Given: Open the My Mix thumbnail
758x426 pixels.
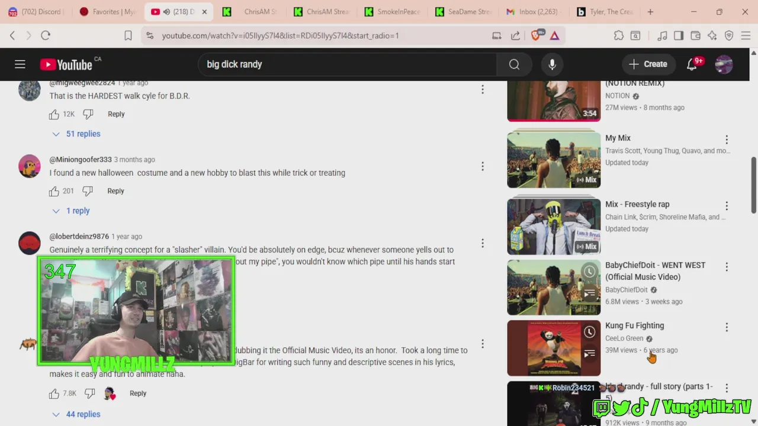Looking at the screenshot, I should pyautogui.click(x=554, y=160).
